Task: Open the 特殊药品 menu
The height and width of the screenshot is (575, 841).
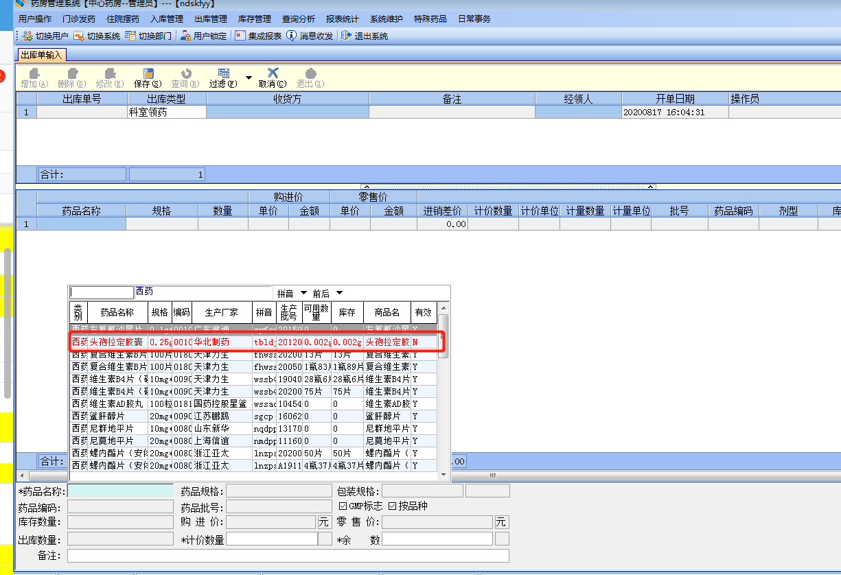Action: point(430,19)
